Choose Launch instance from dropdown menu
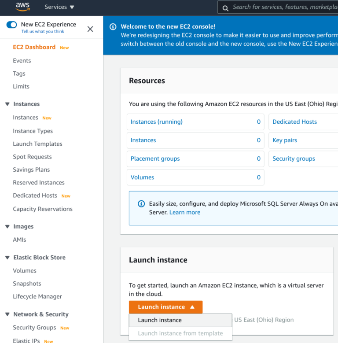Viewport: 338px width, 343px height. 180,320
